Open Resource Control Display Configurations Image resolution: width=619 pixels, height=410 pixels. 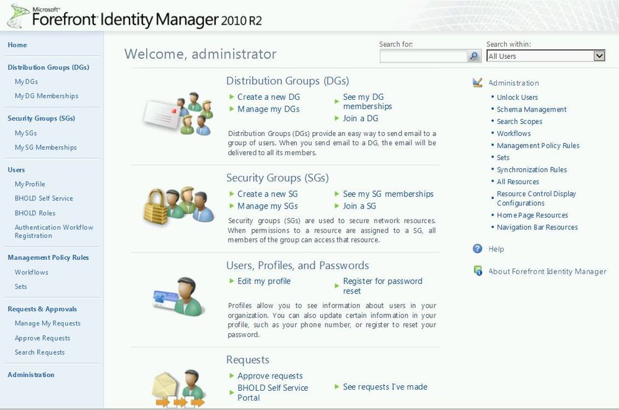(536, 198)
